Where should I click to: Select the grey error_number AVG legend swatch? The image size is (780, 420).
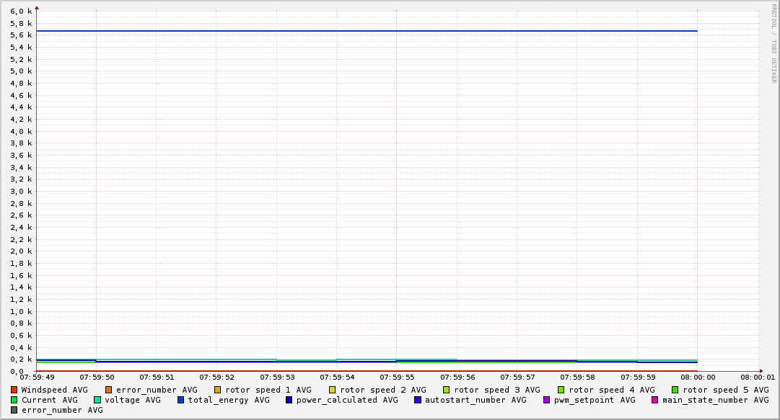[x=14, y=410]
